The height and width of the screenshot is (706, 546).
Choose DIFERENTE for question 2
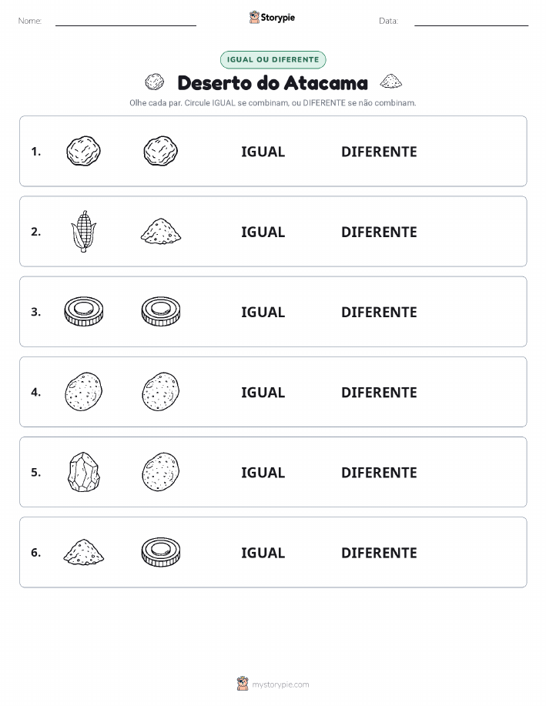click(x=379, y=232)
